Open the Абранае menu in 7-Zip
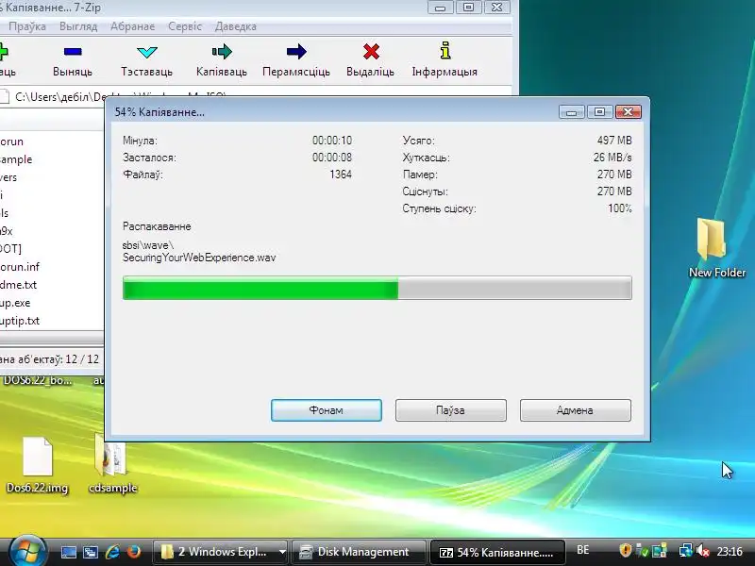Image resolution: width=755 pixels, height=566 pixels. (x=133, y=26)
